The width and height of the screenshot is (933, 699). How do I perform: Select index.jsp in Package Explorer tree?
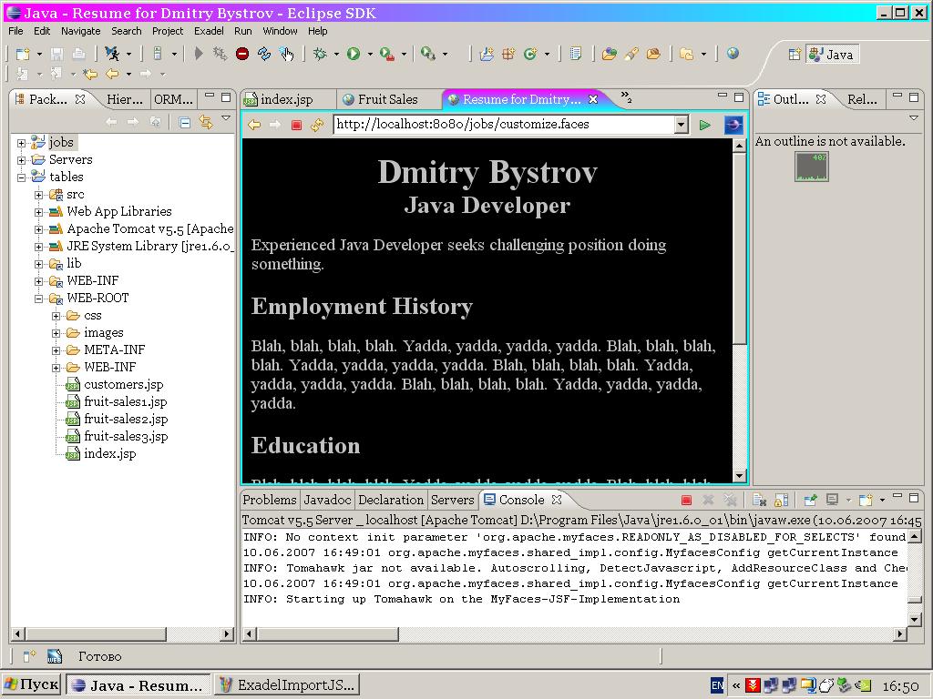point(109,454)
